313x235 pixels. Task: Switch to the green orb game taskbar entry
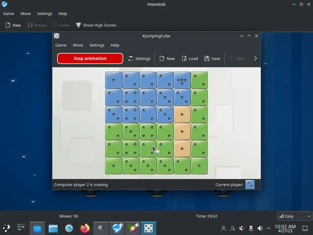click(133, 228)
